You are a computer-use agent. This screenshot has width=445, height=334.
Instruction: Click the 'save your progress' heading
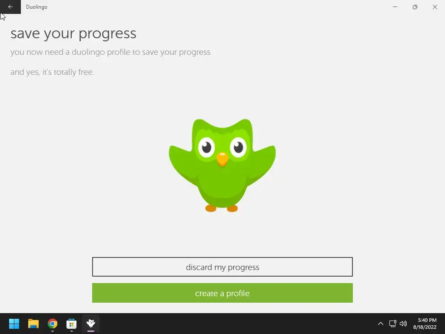coord(73,34)
